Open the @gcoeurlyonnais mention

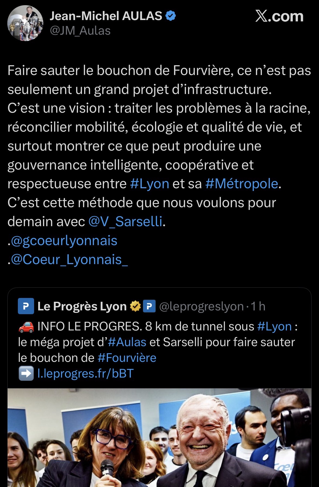tap(64, 241)
